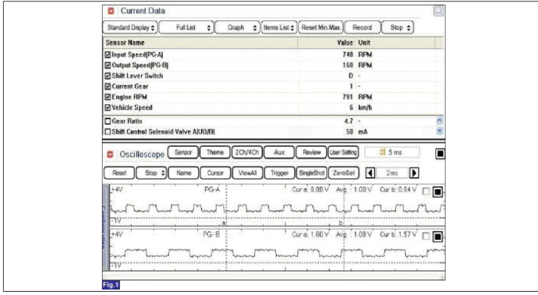This screenshot has height=295, width=538.
Task: Open the Graph dropdown
Action: click(x=237, y=28)
